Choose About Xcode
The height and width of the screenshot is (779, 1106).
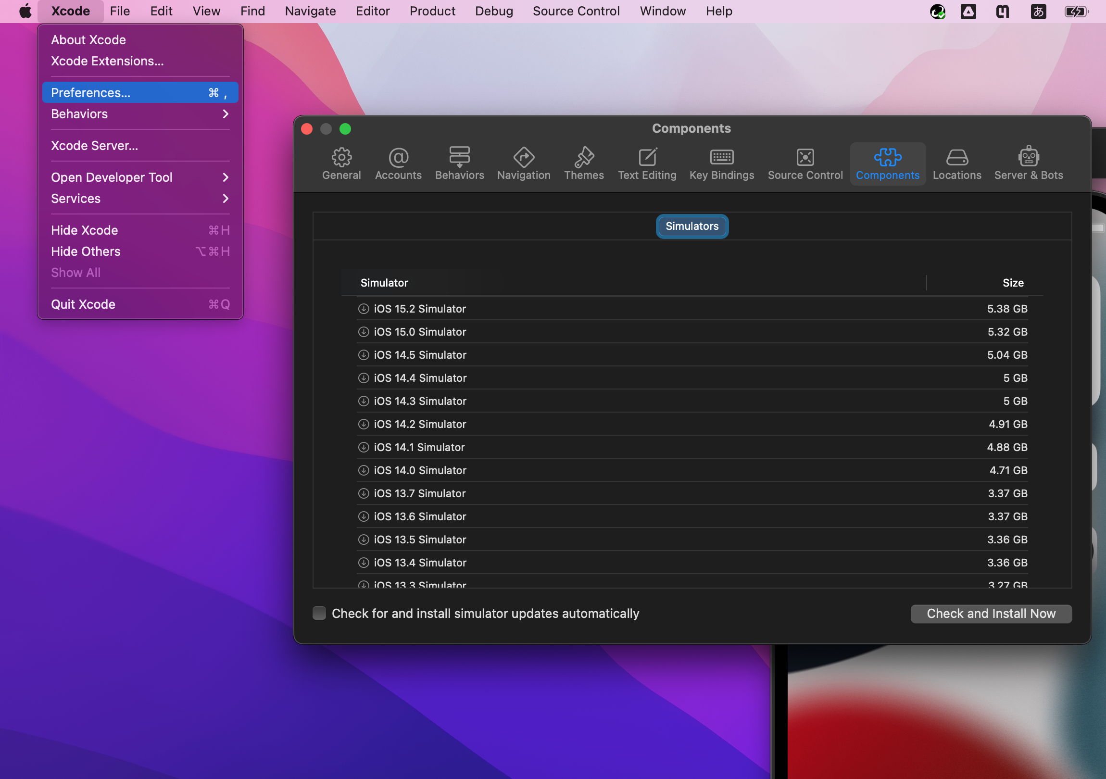(x=140, y=39)
